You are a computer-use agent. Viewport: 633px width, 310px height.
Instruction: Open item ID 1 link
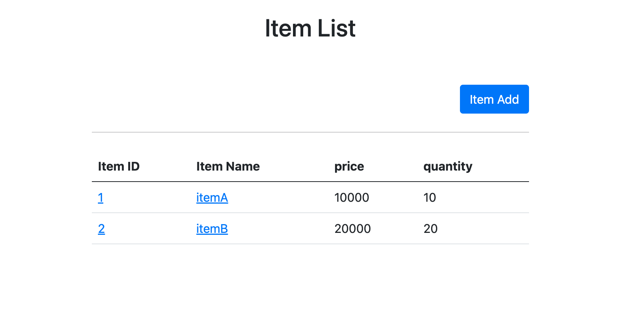[101, 198]
